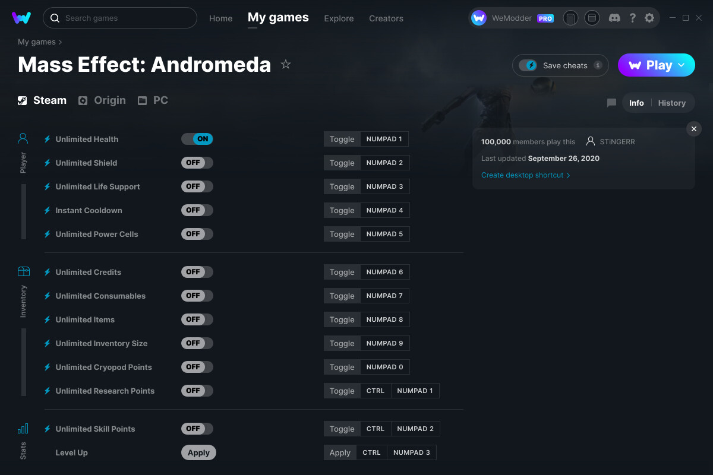Enable Unlimited Life Support toggle
713x475 pixels.
coord(197,186)
